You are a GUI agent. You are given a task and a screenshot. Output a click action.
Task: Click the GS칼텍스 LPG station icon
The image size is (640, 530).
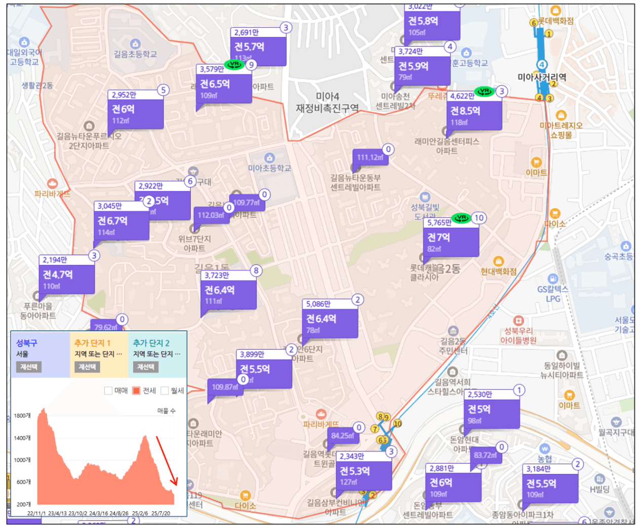click(552, 279)
